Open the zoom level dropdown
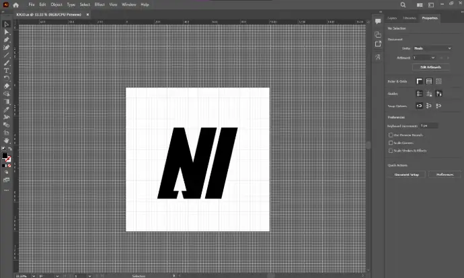464x278 pixels. tap(34, 275)
